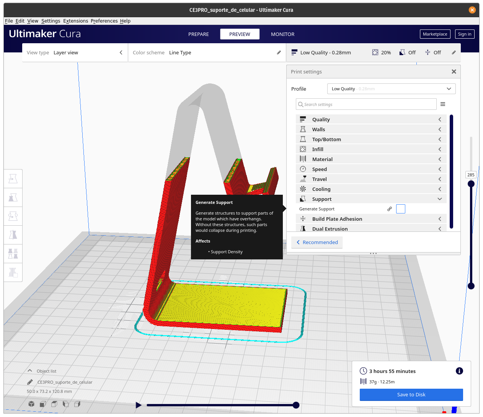
Task: Click the adhesion Off icon
Action: pyautogui.click(x=428, y=52)
